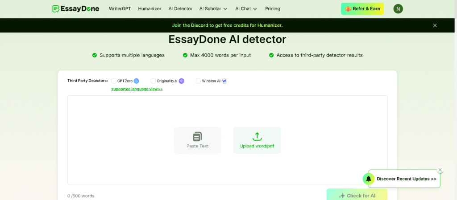457x200 pixels.
Task: Tick the Originality.ai checkbox
Action: pos(153,81)
